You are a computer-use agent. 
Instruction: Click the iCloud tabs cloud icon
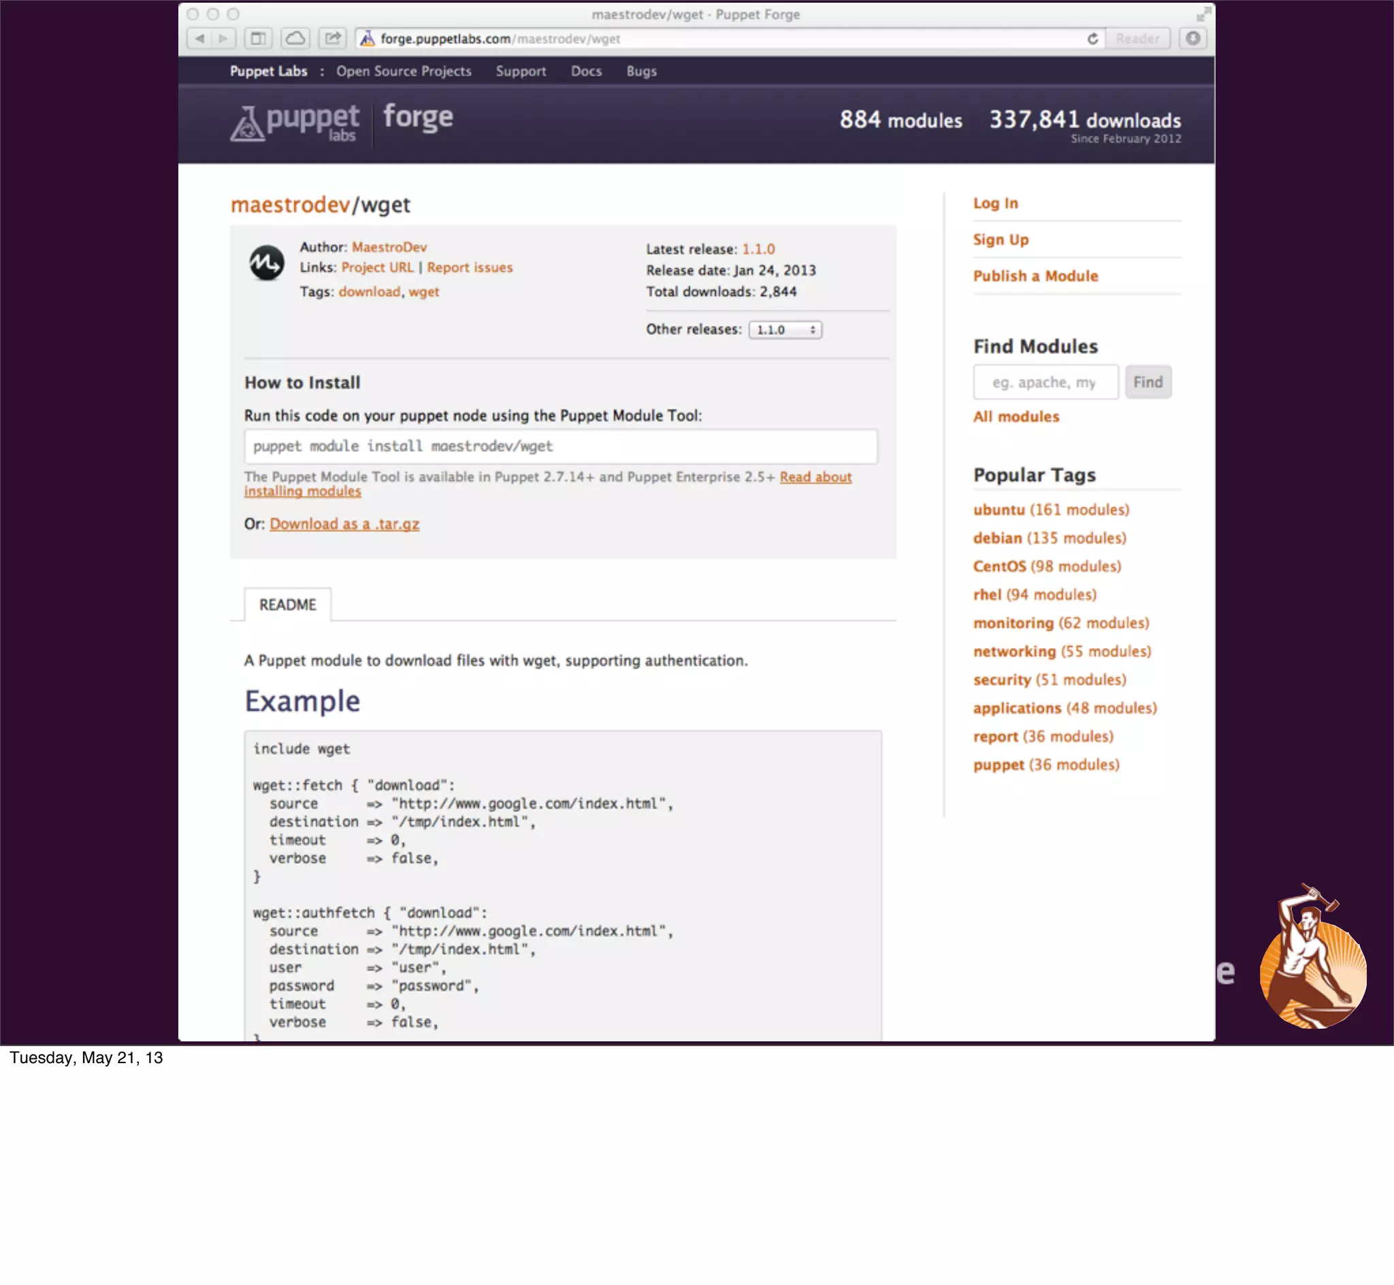[295, 39]
